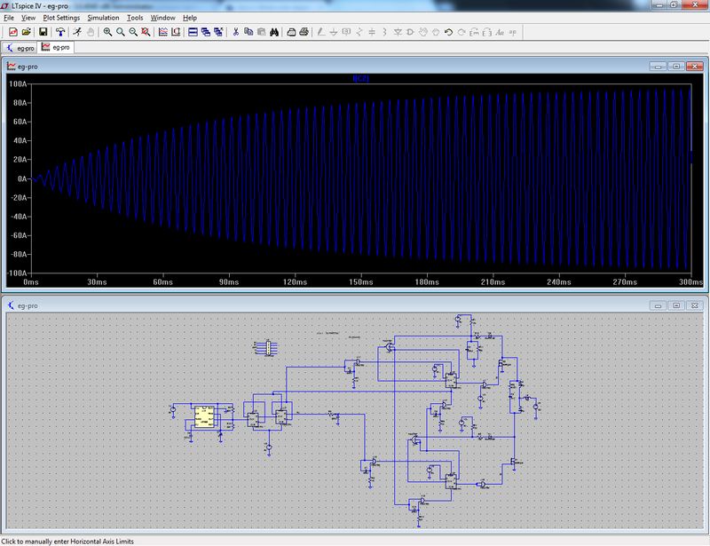This screenshot has height=546, width=710.
Task: Click the Zoom In magnifier icon
Action: click(x=107, y=32)
